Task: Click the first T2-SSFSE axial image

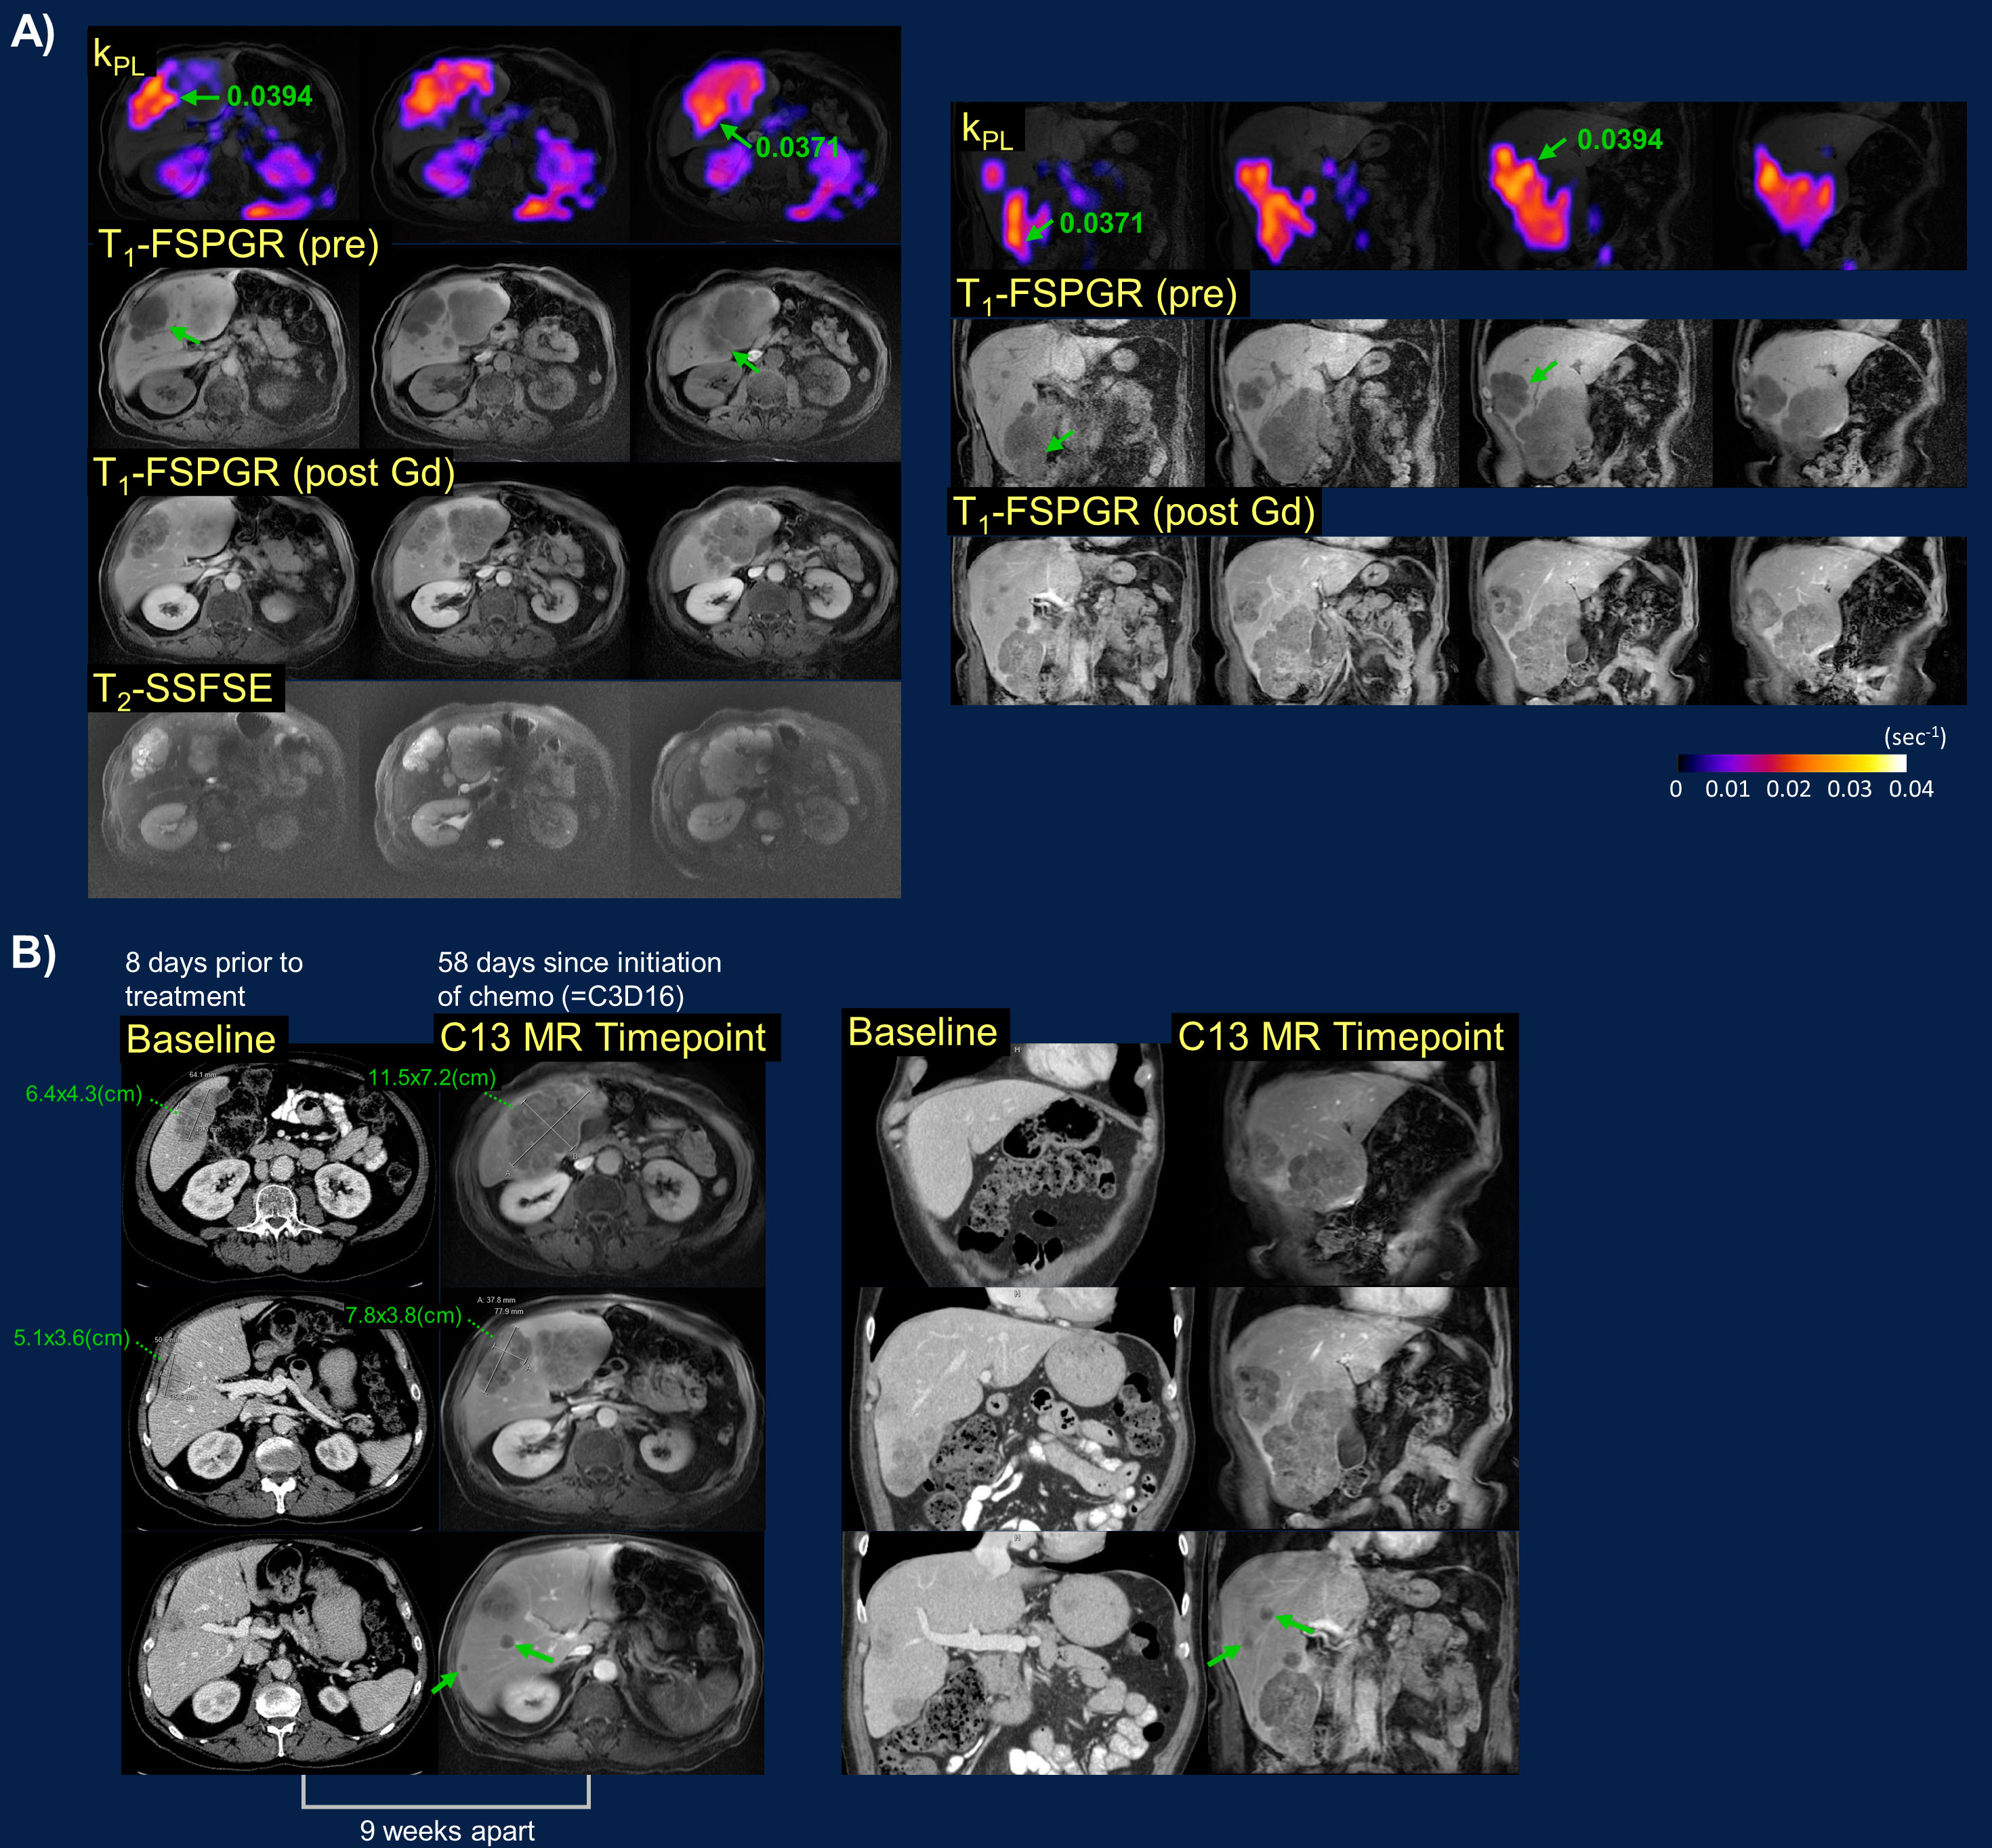Action: [x=224, y=790]
